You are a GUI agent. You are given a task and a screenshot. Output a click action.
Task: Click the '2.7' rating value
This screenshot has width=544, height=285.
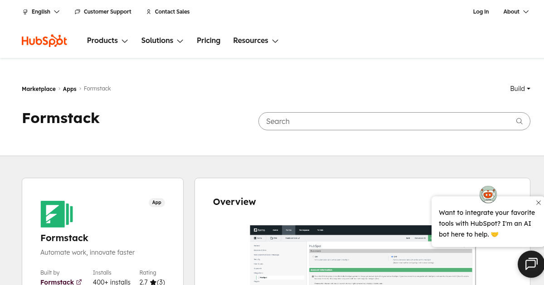(x=144, y=282)
